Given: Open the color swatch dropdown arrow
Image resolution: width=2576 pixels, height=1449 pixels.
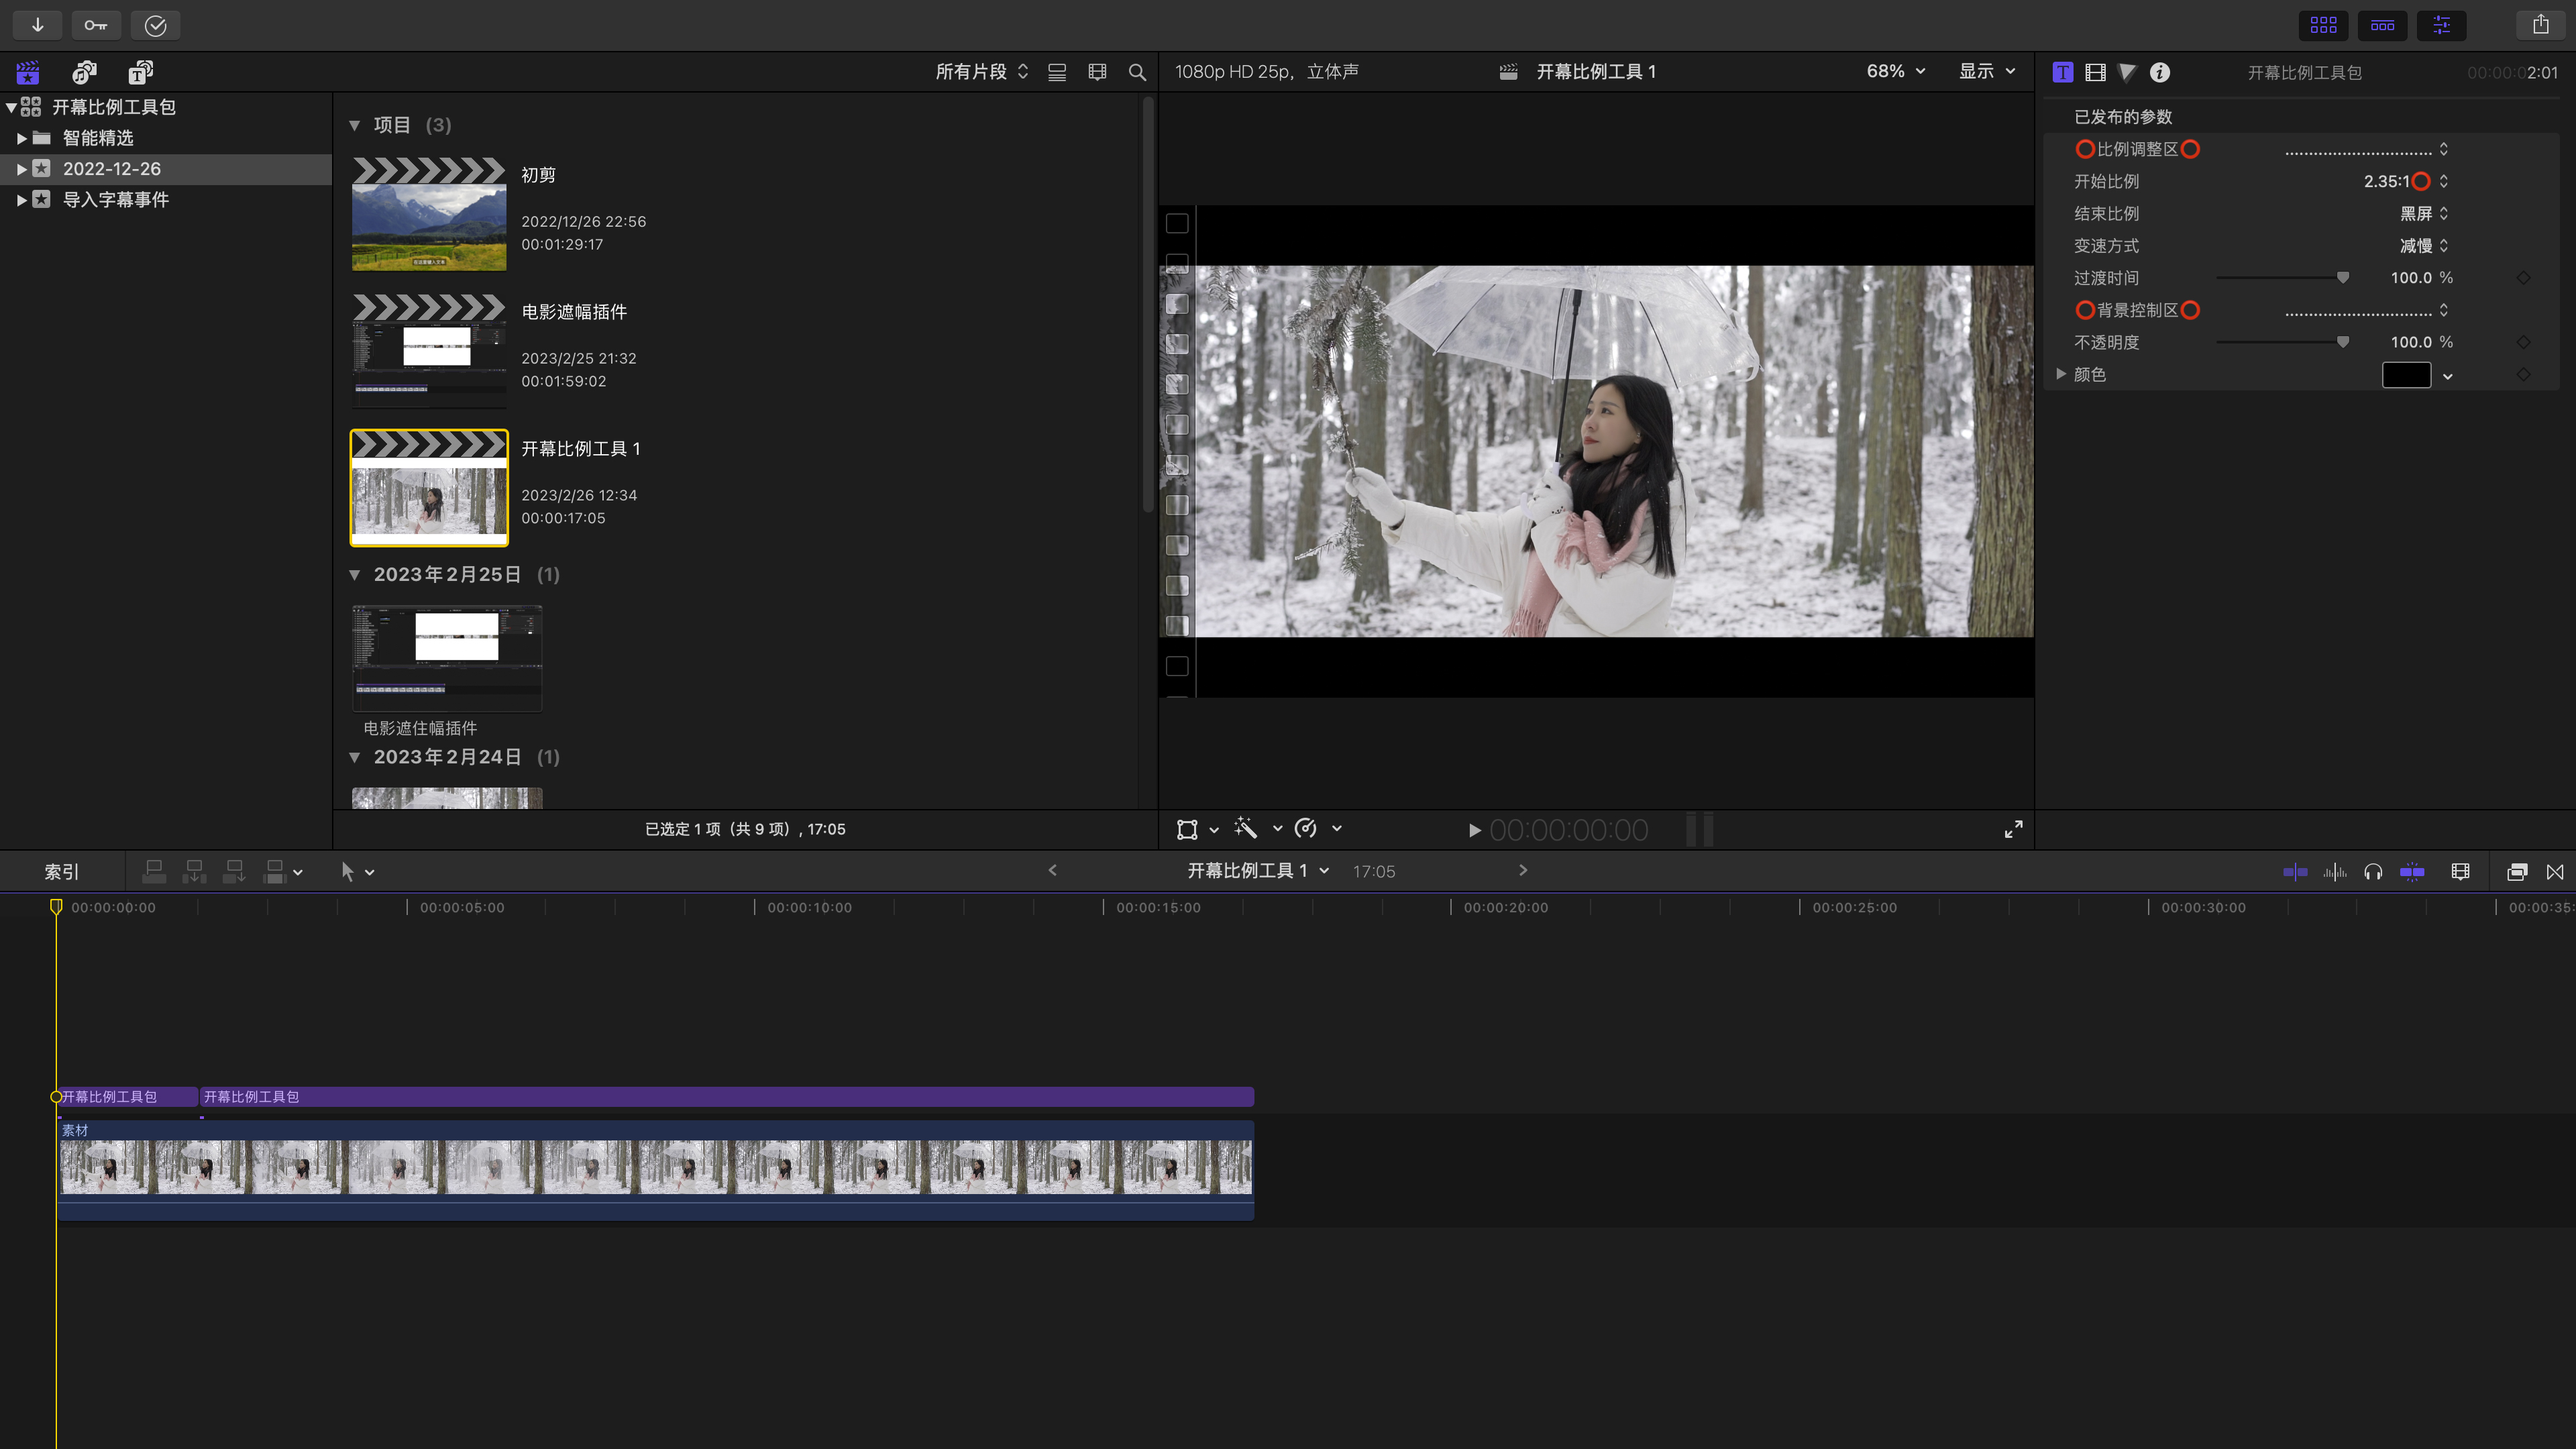Looking at the screenshot, I should coord(2447,376).
